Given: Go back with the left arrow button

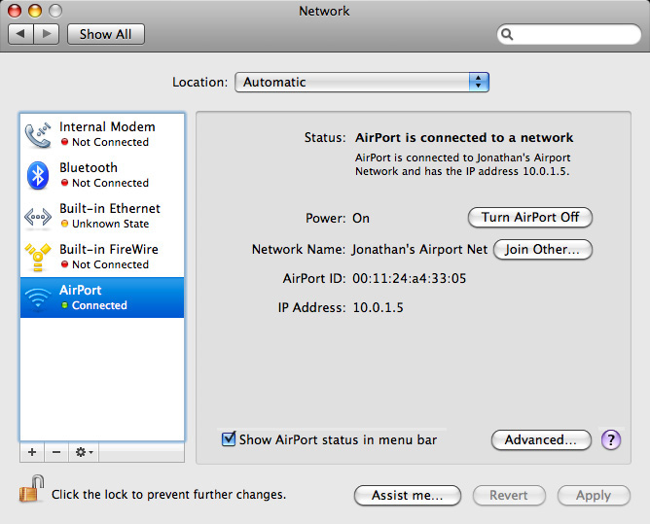Looking at the screenshot, I should (x=20, y=34).
